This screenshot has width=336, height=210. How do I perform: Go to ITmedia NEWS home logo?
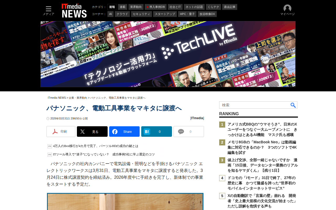[x=74, y=11]
